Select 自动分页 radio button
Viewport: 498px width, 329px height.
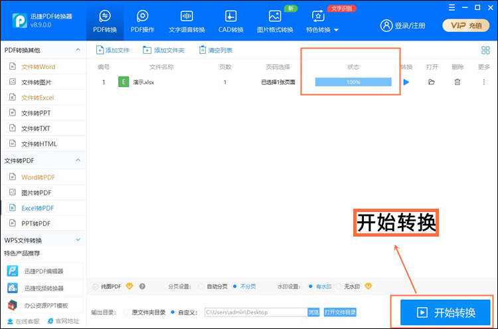201,286
